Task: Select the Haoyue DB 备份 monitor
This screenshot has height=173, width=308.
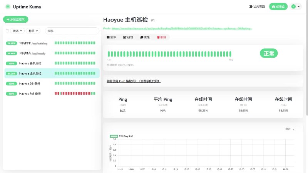Action: [52, 83]
